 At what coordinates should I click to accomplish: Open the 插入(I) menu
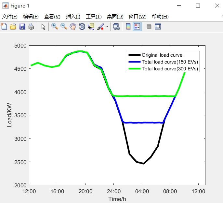pos(73,17)
